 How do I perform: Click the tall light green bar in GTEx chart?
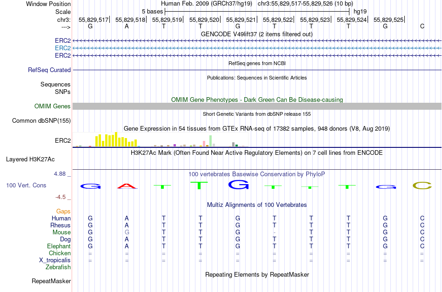coord(211,141)
